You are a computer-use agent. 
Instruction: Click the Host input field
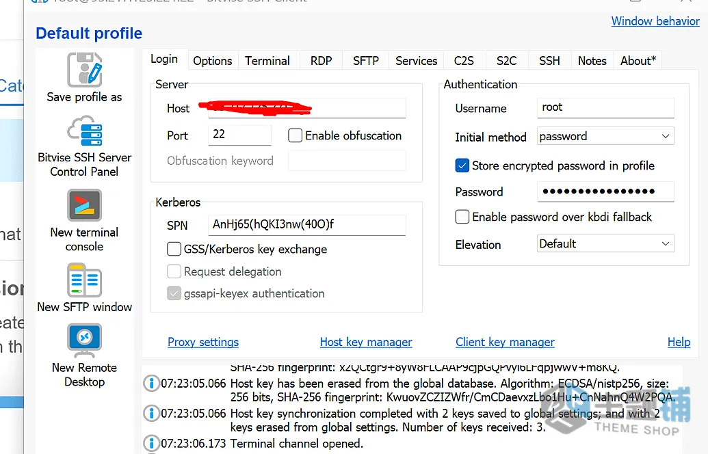point(307,108)
